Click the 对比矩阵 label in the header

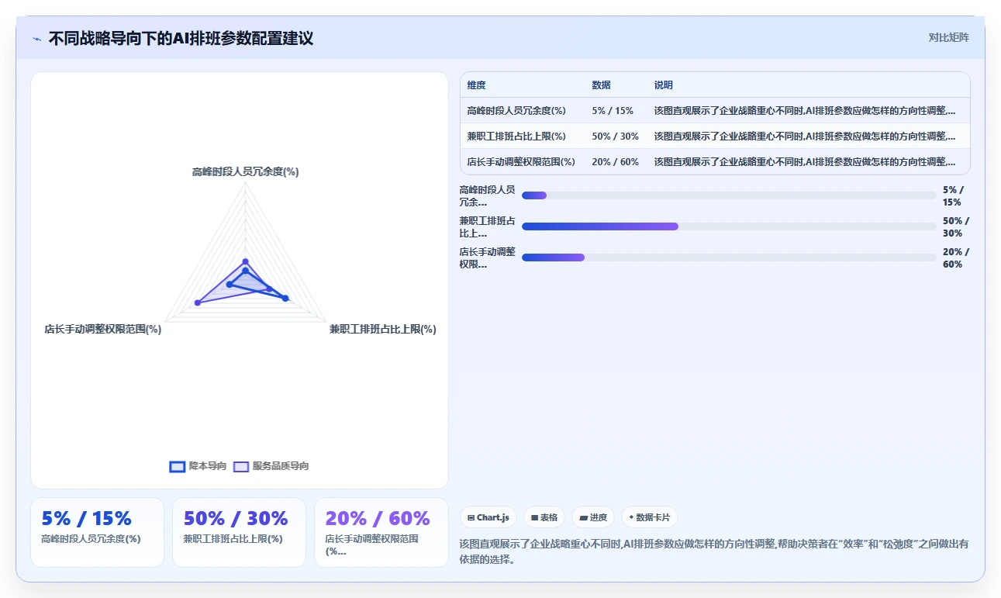click(x=948, y=37)
